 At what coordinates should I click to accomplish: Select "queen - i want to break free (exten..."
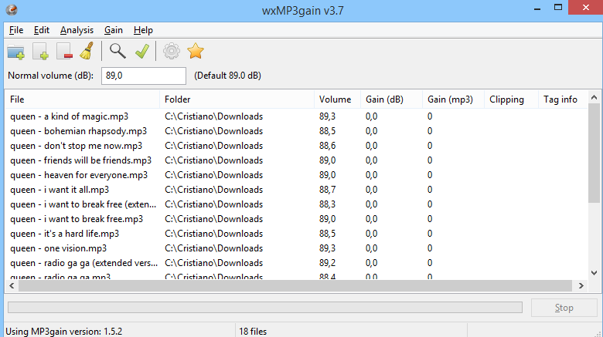(x=83, y=204)
